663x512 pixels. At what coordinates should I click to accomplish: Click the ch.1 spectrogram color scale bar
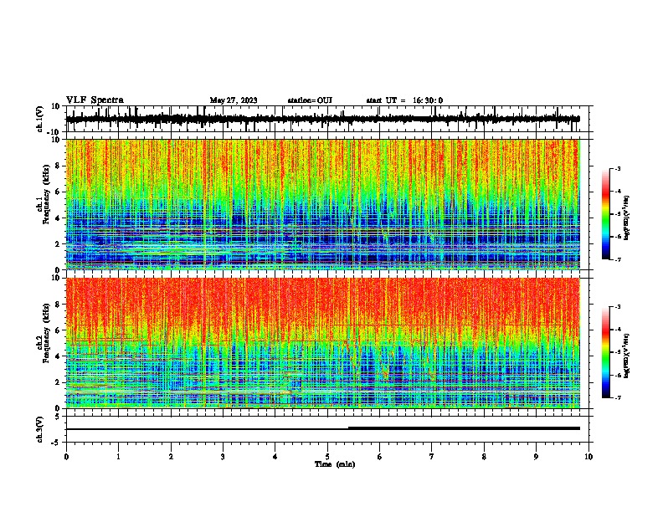(x=605, y=214)
